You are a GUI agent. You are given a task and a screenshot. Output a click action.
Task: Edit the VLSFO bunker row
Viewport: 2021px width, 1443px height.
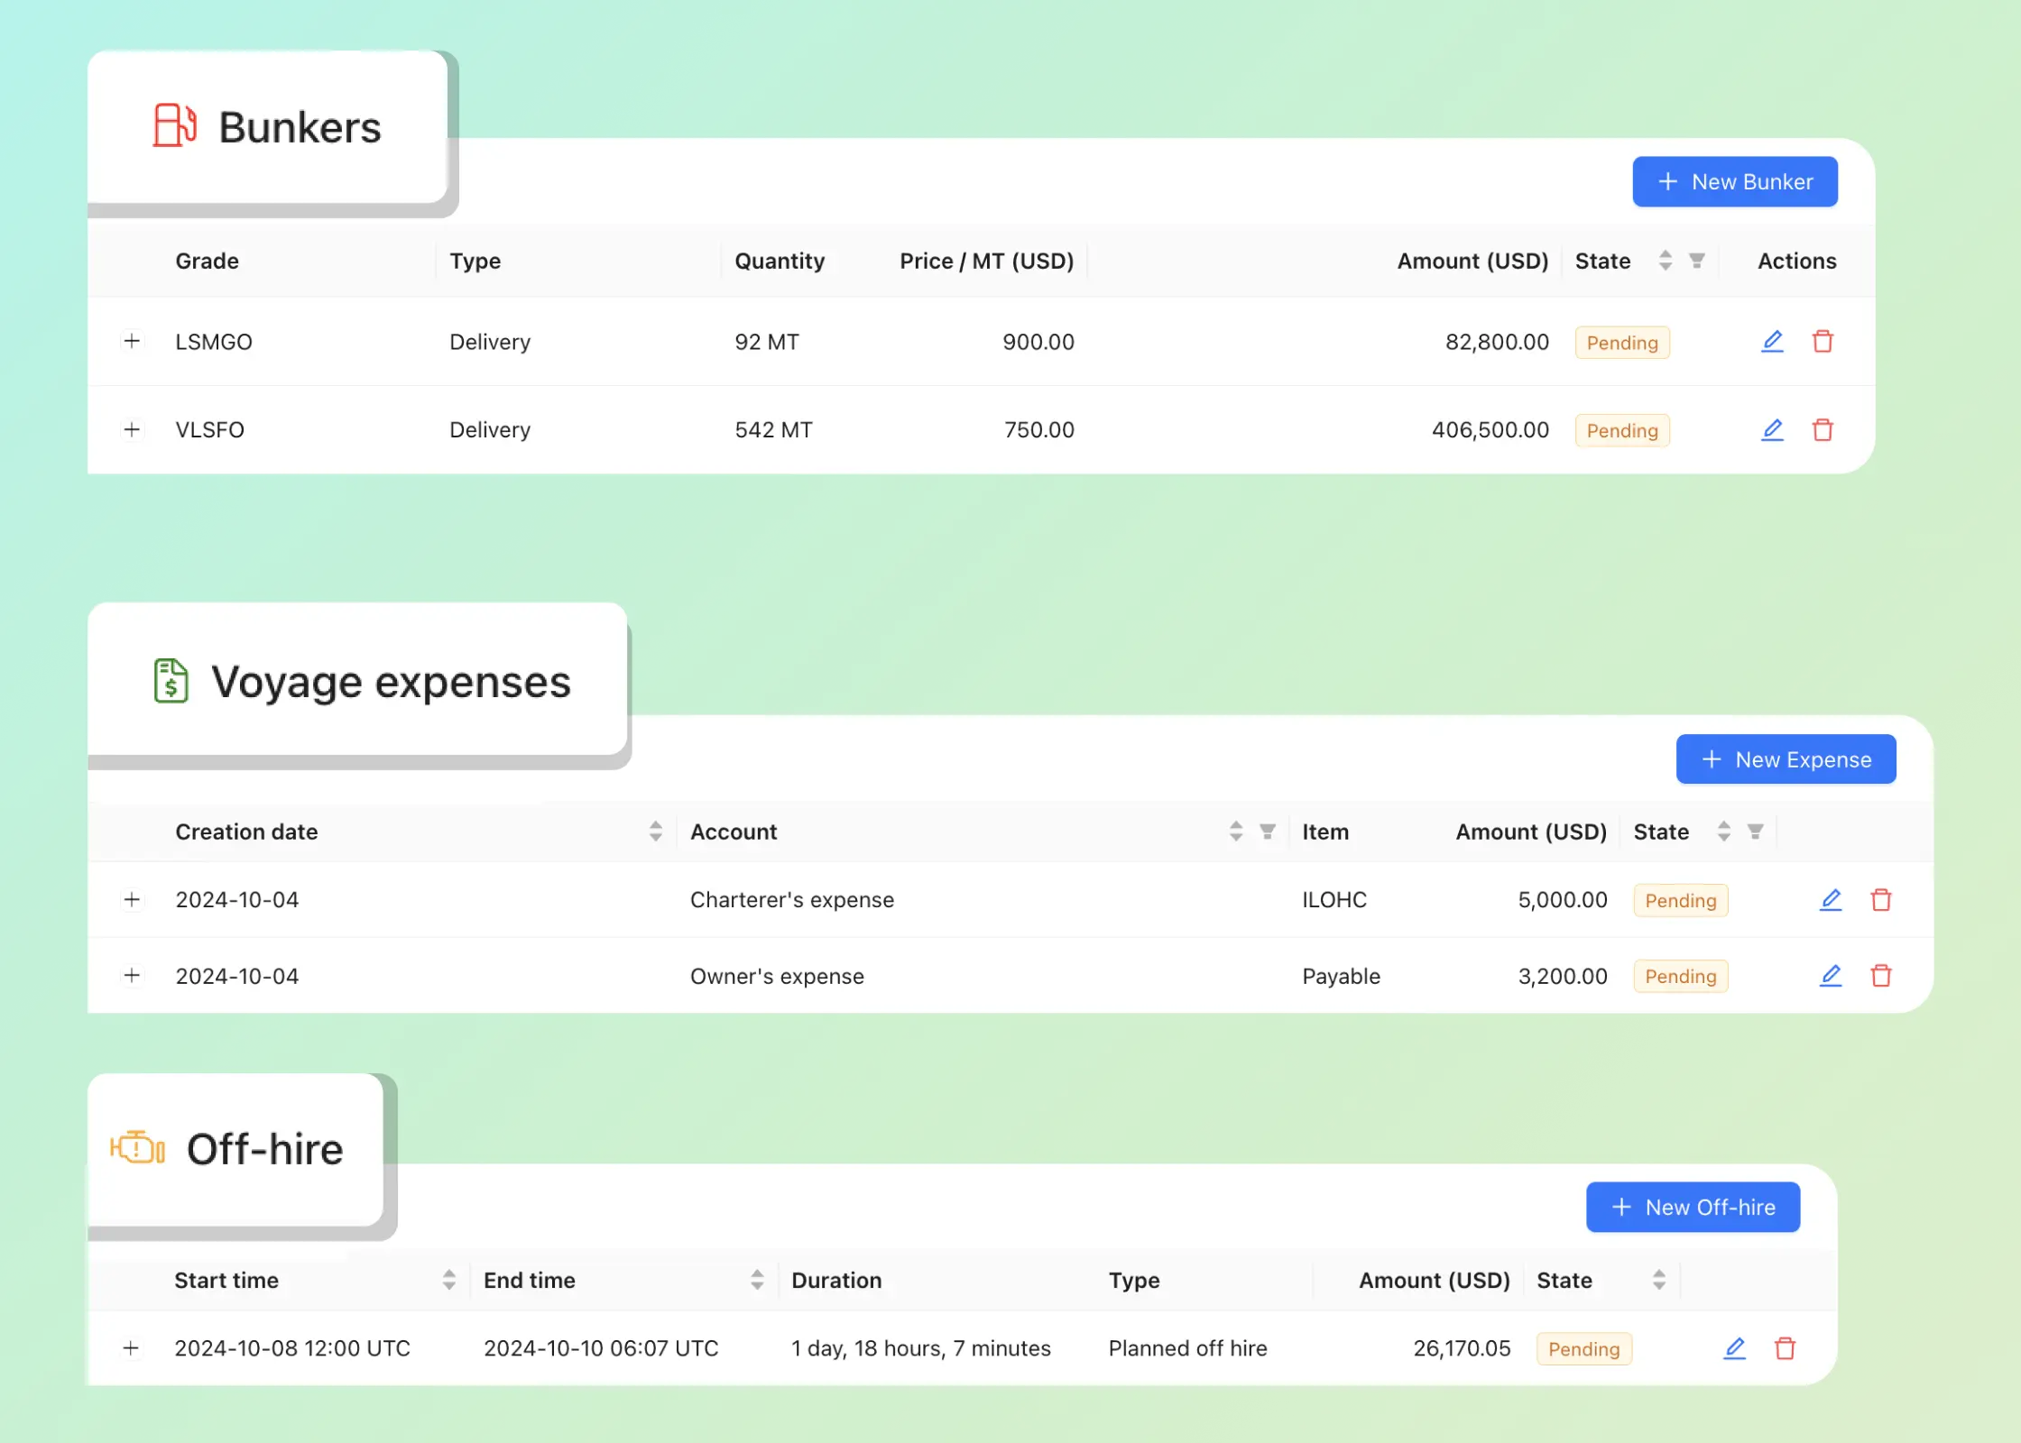pos(1772,430)
